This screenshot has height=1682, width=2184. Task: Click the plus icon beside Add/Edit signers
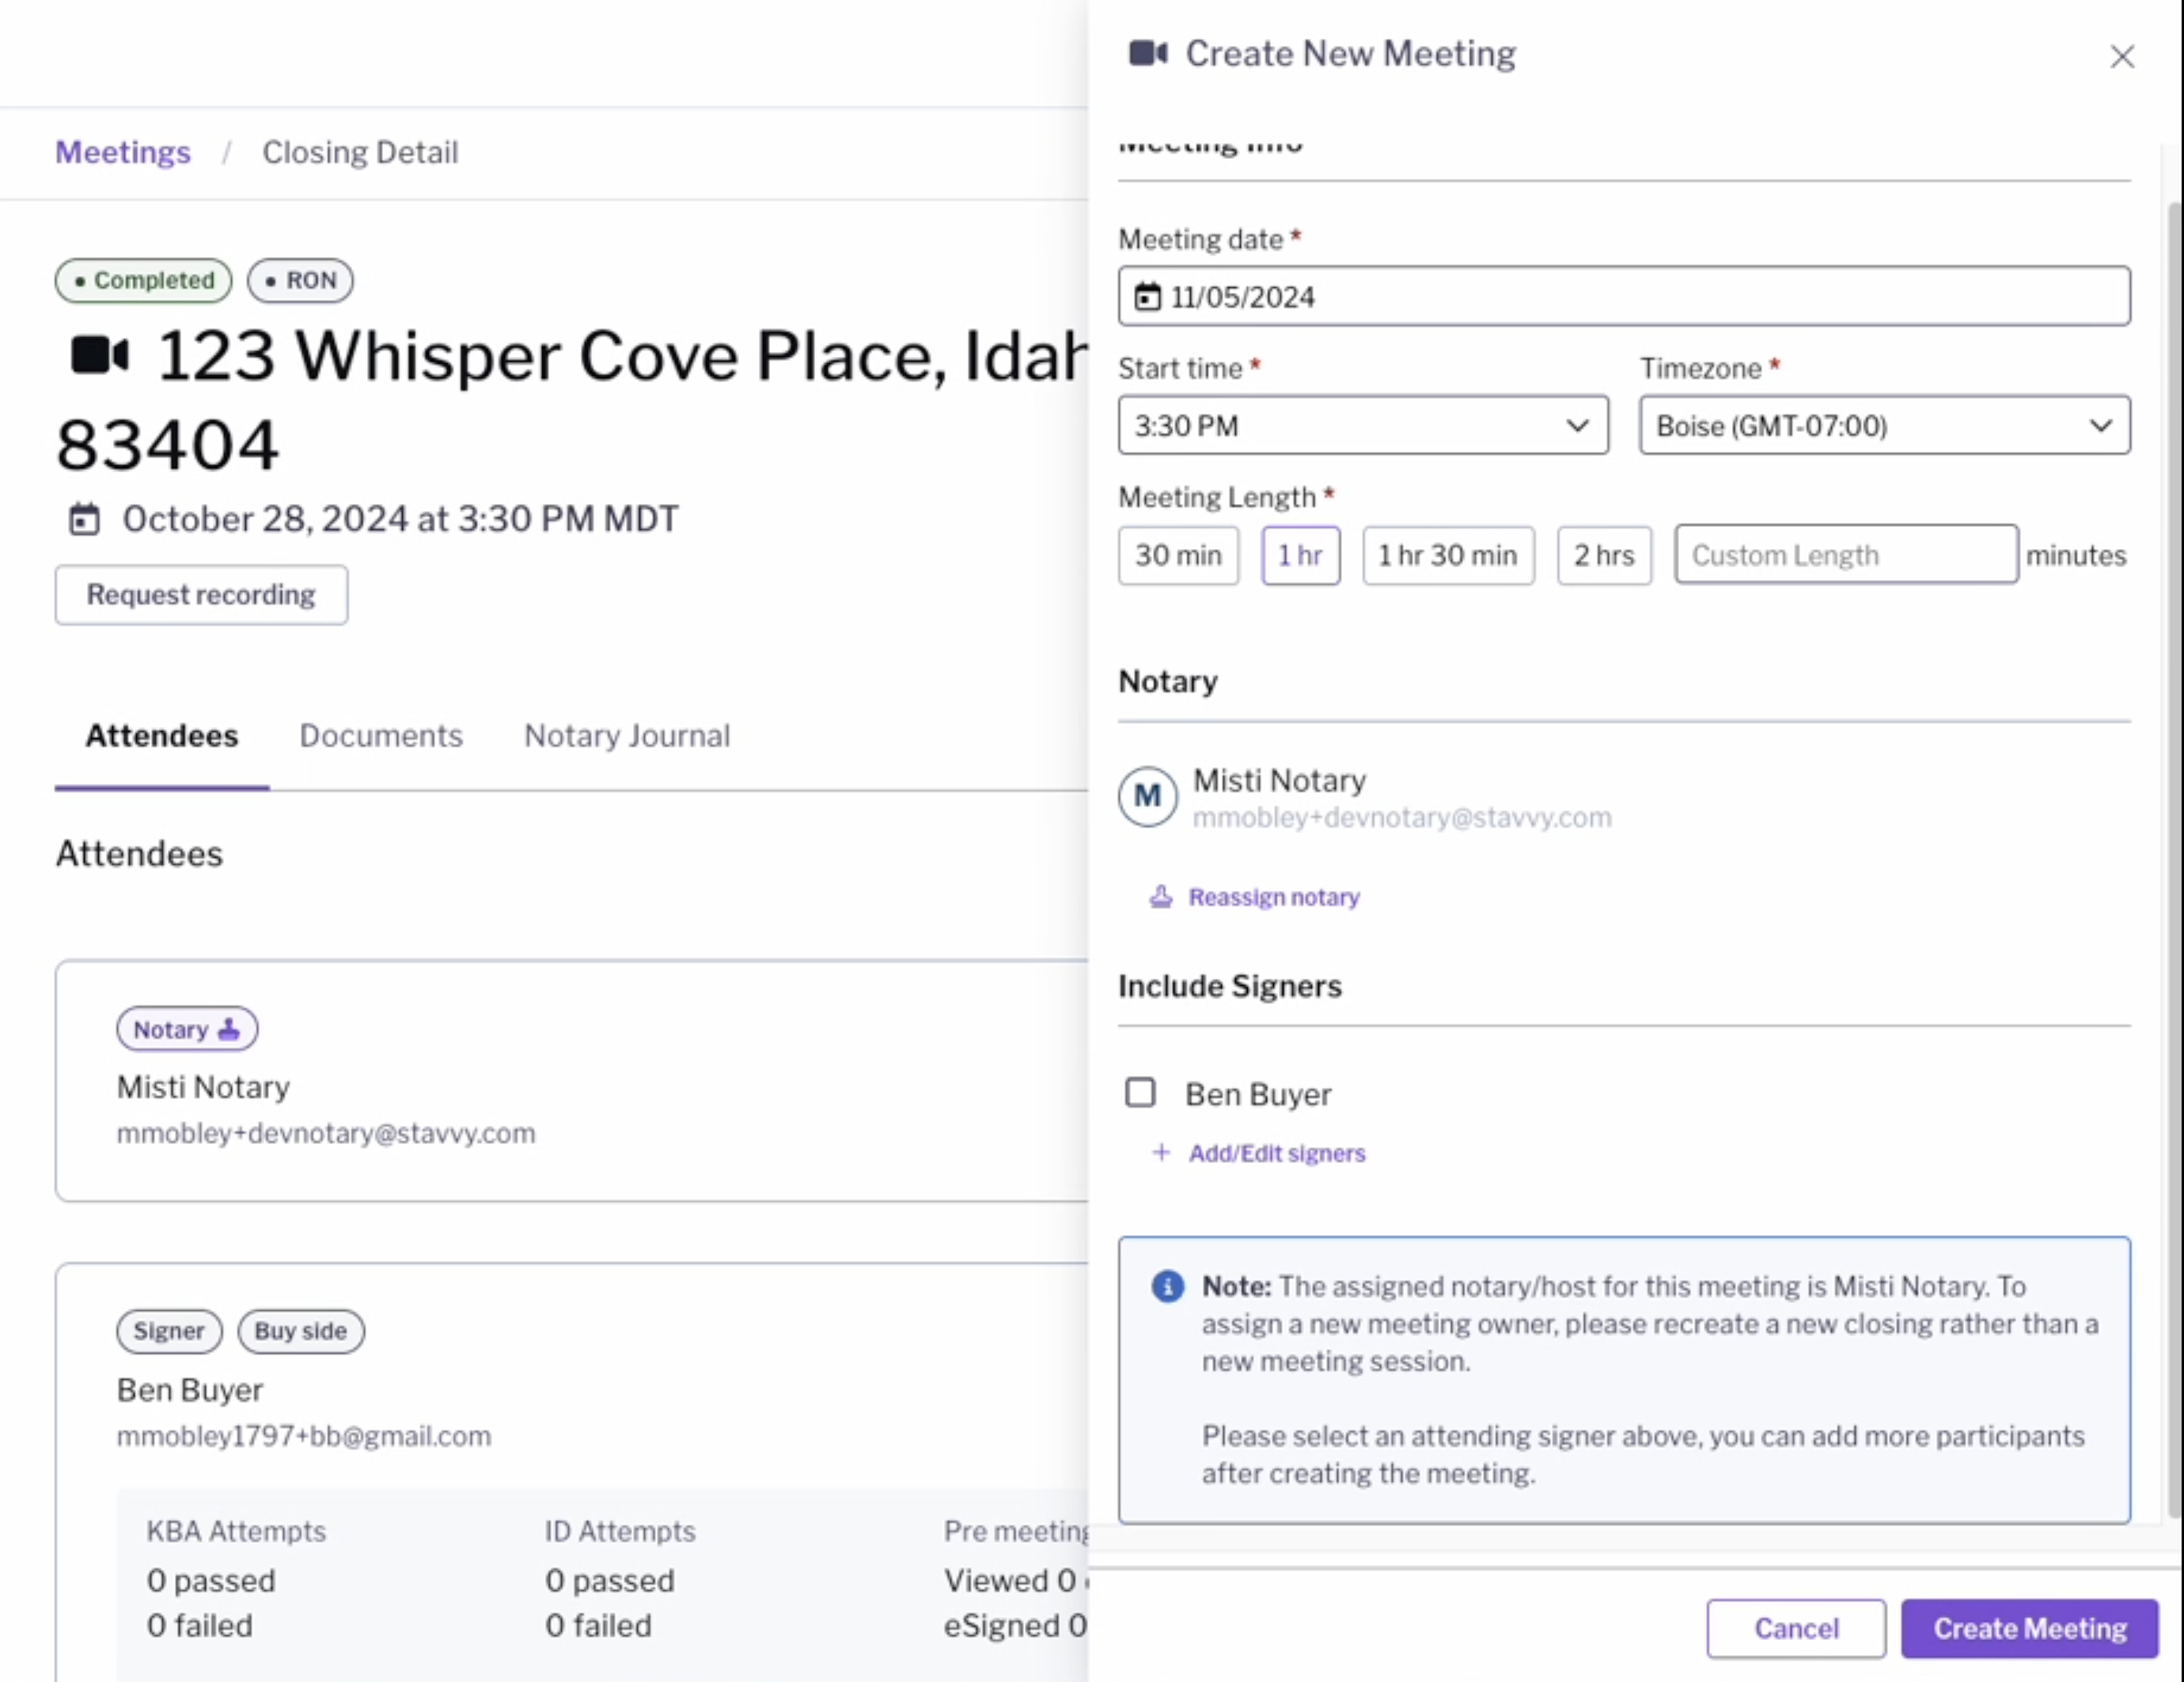(1160, 1152)
